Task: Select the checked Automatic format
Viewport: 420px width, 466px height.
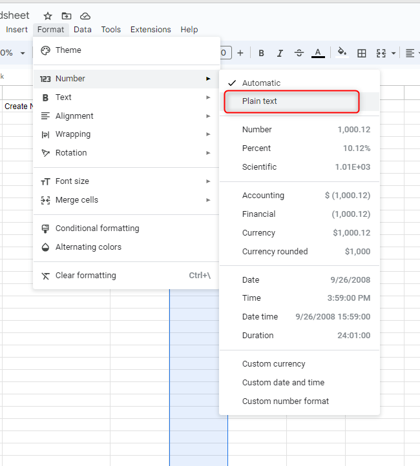Action: click(x=300, y=83)
